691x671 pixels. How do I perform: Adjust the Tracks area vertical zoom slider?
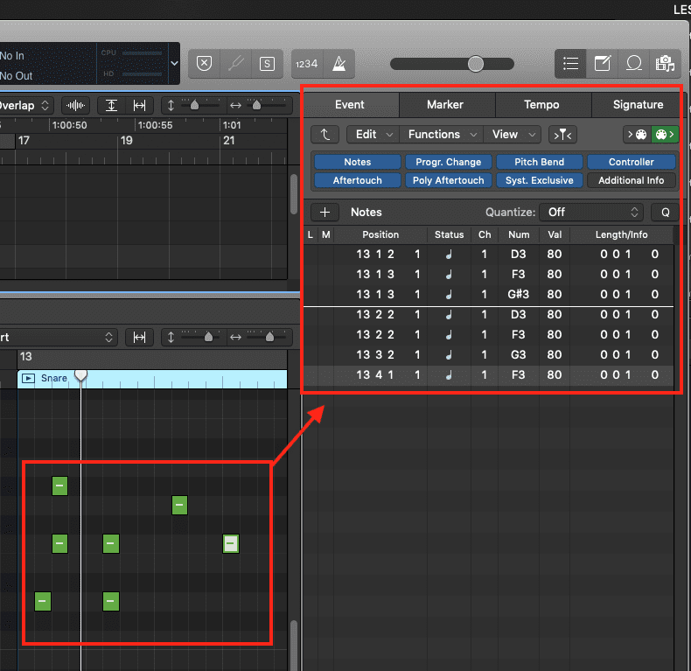194,105
